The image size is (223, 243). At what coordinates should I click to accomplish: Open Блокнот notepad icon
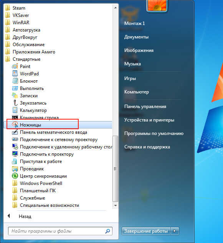pyautogui.click(x=15, y=81)
